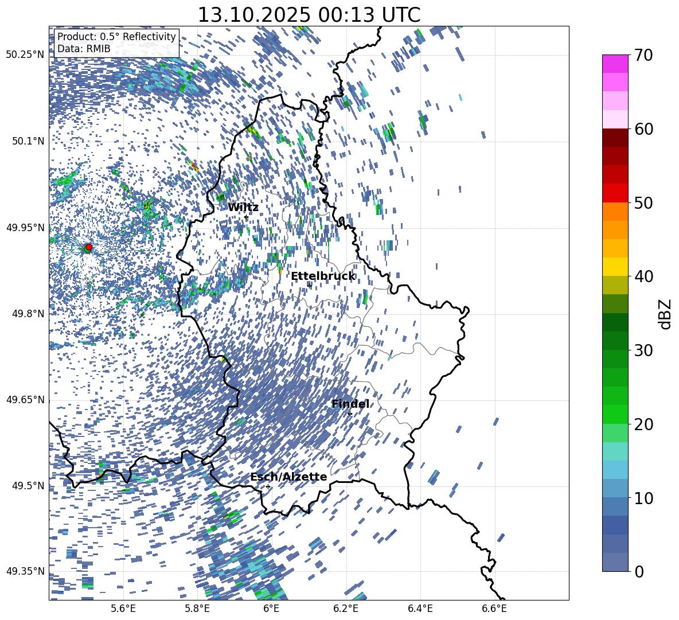Click the 49.5°N latitude label
Image resolution: width=679 pixels, height=620 pixels.
[28, 485]
